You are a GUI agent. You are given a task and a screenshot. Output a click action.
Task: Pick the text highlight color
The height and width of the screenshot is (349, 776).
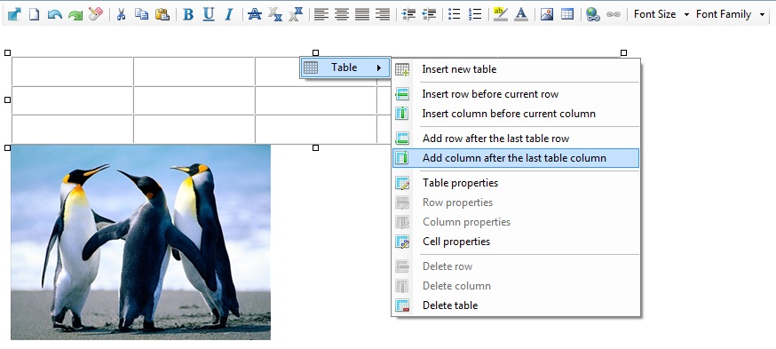click(x=501, y=14)
